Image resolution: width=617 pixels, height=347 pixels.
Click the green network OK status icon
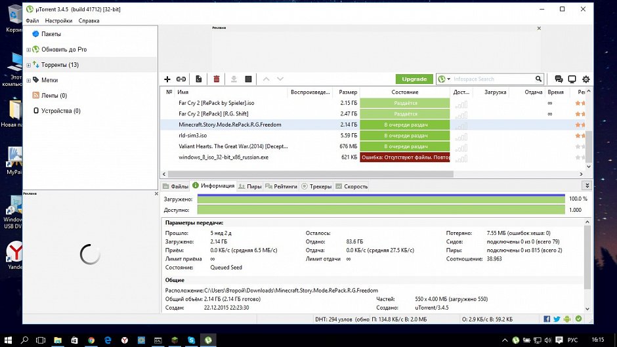tap(578, 319)
